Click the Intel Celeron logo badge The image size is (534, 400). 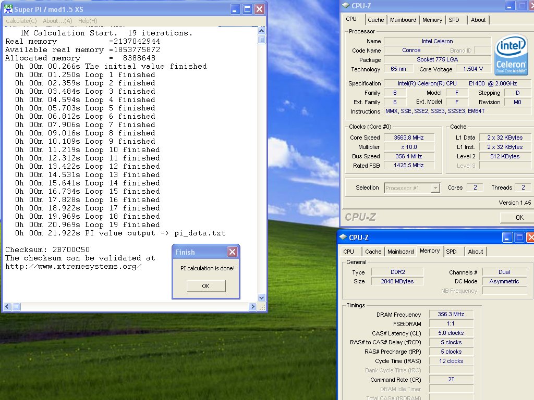tap(511, 54)
